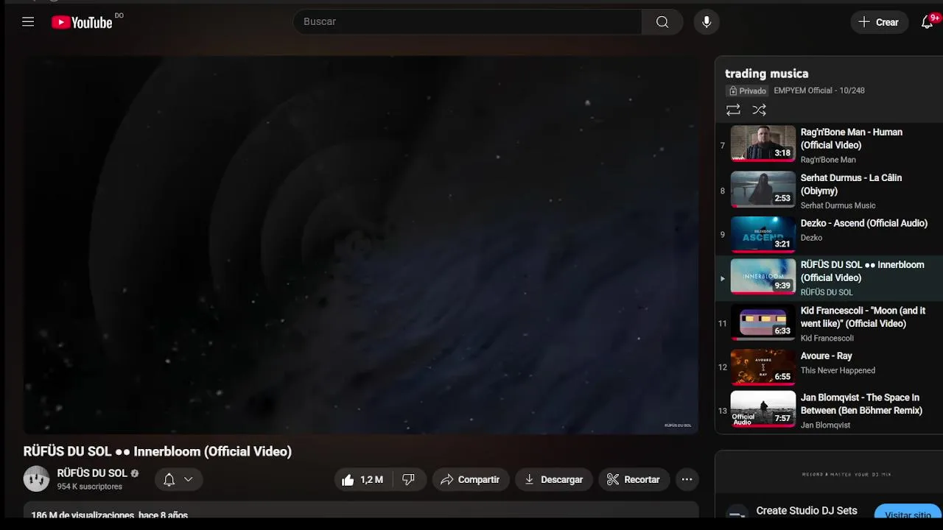Select Kid Francescoli Moon title

tap(863, 317)
